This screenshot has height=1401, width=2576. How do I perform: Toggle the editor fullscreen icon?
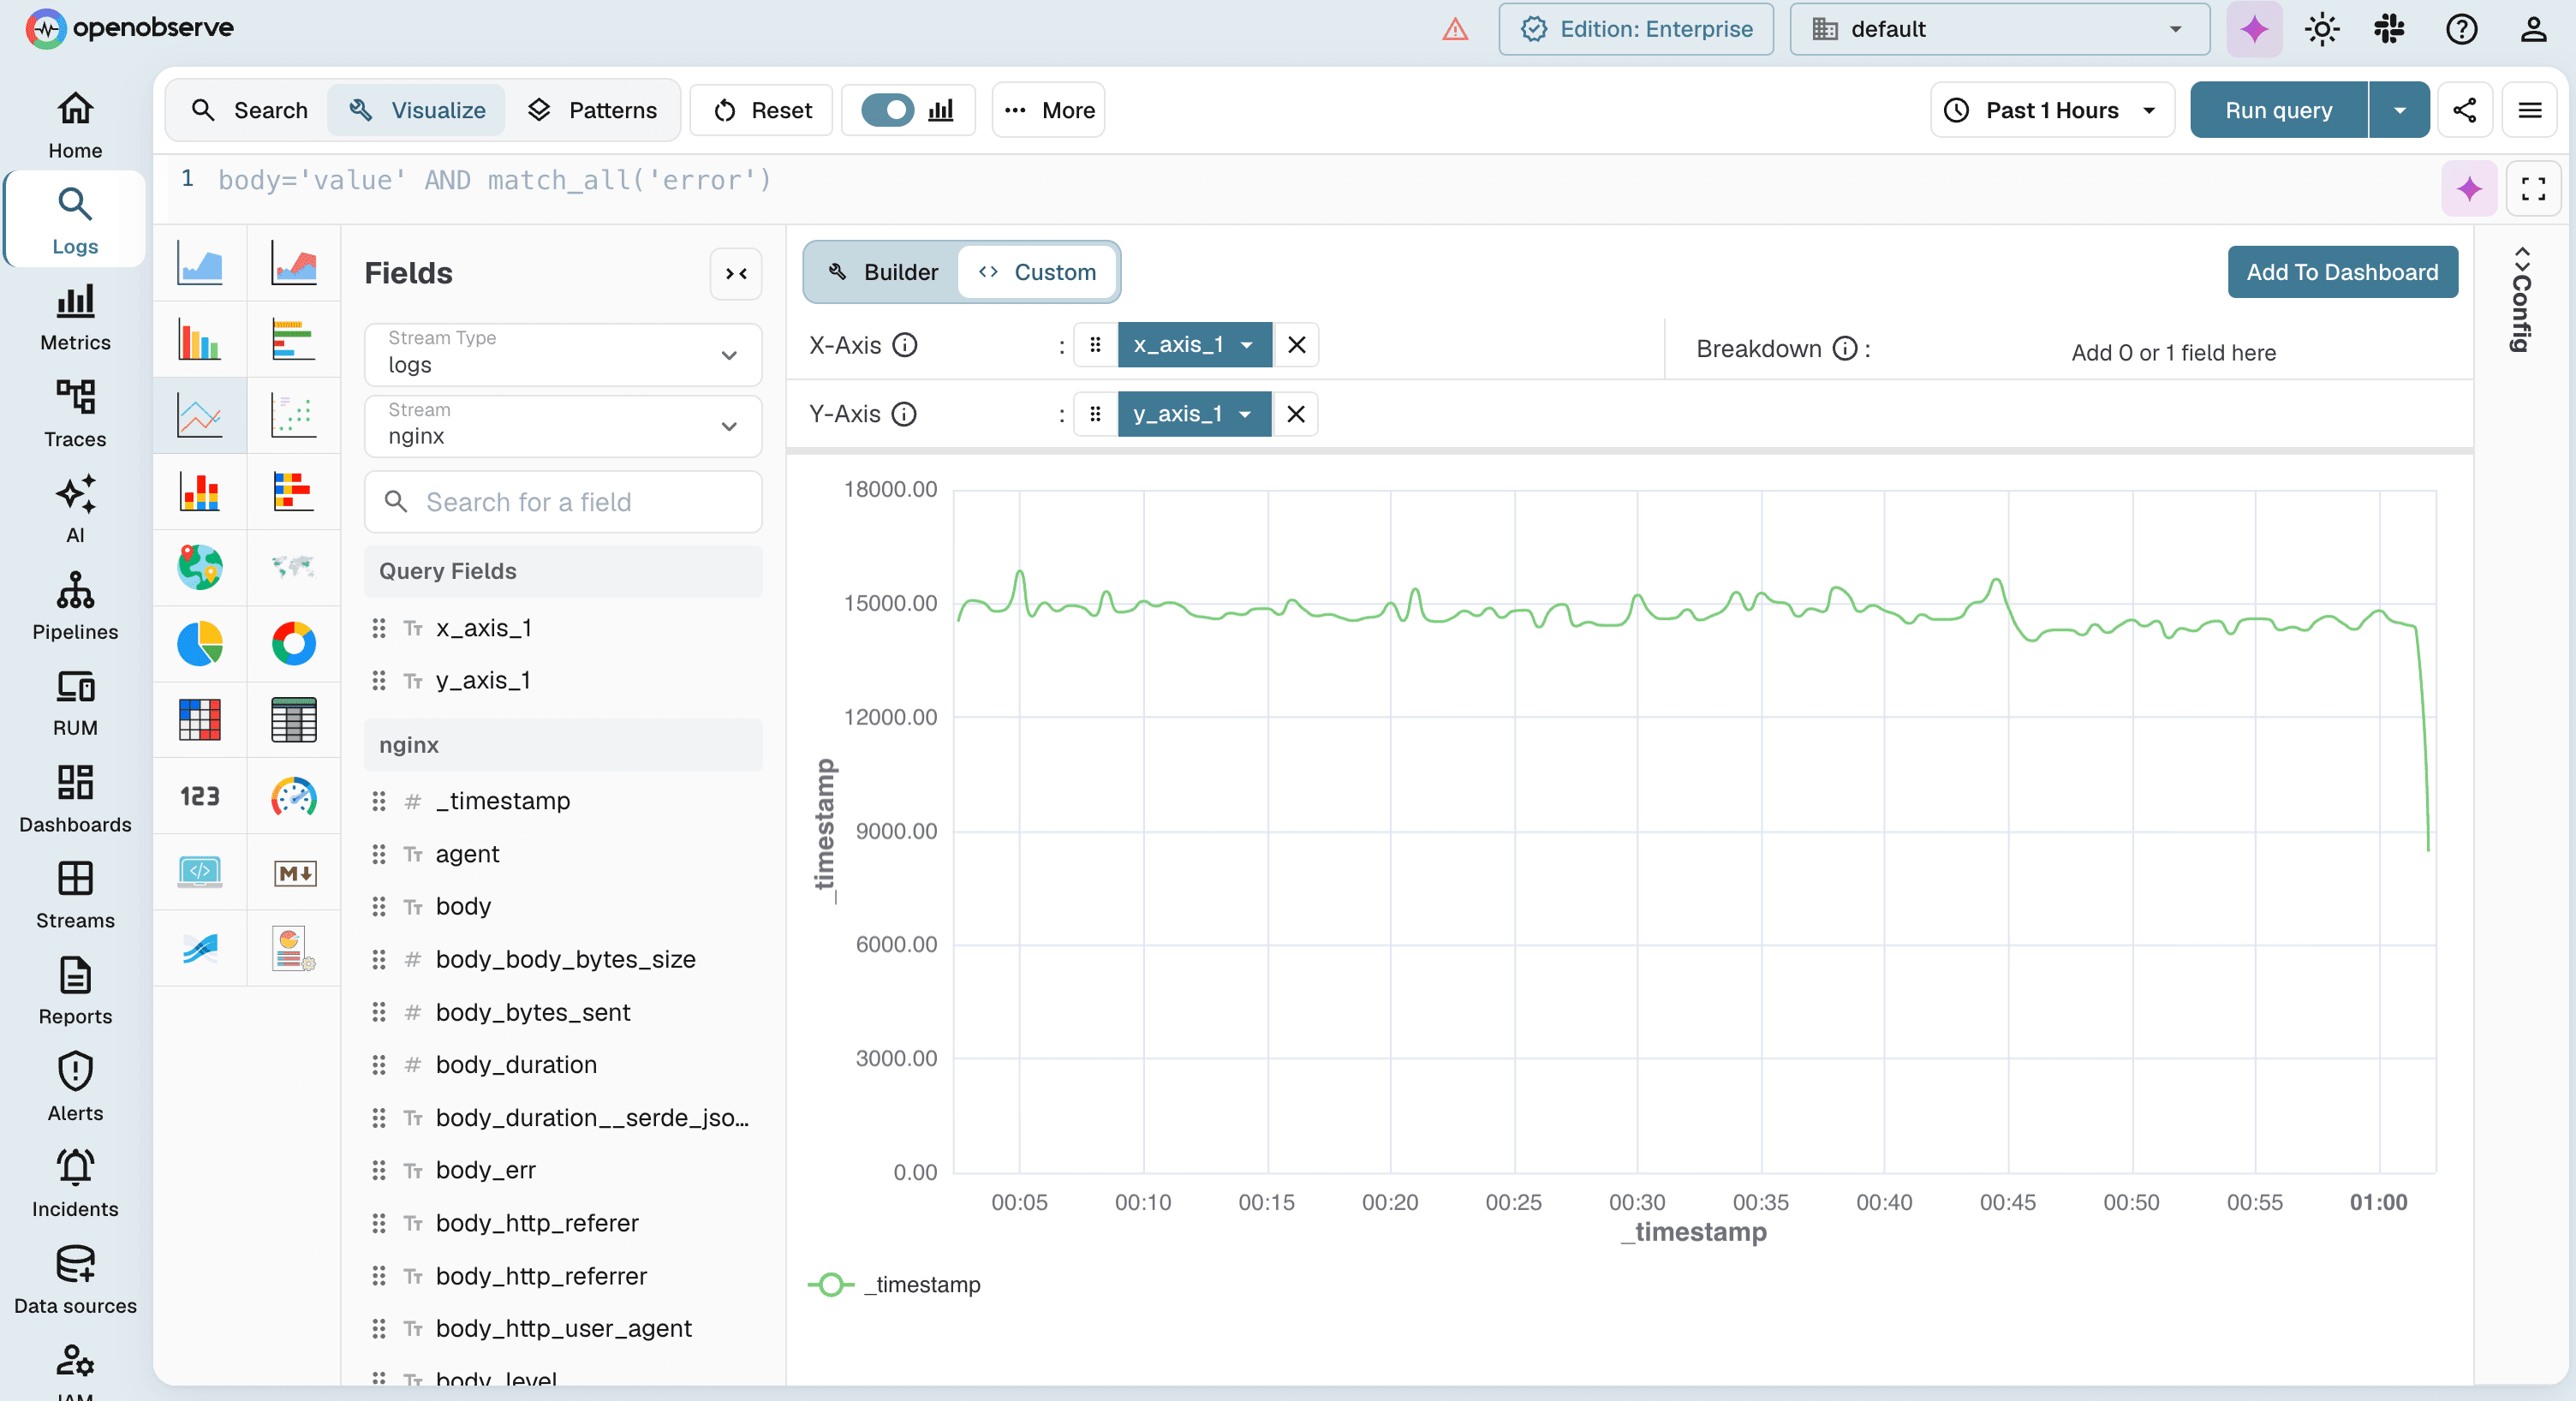(x=2533, y=188)
